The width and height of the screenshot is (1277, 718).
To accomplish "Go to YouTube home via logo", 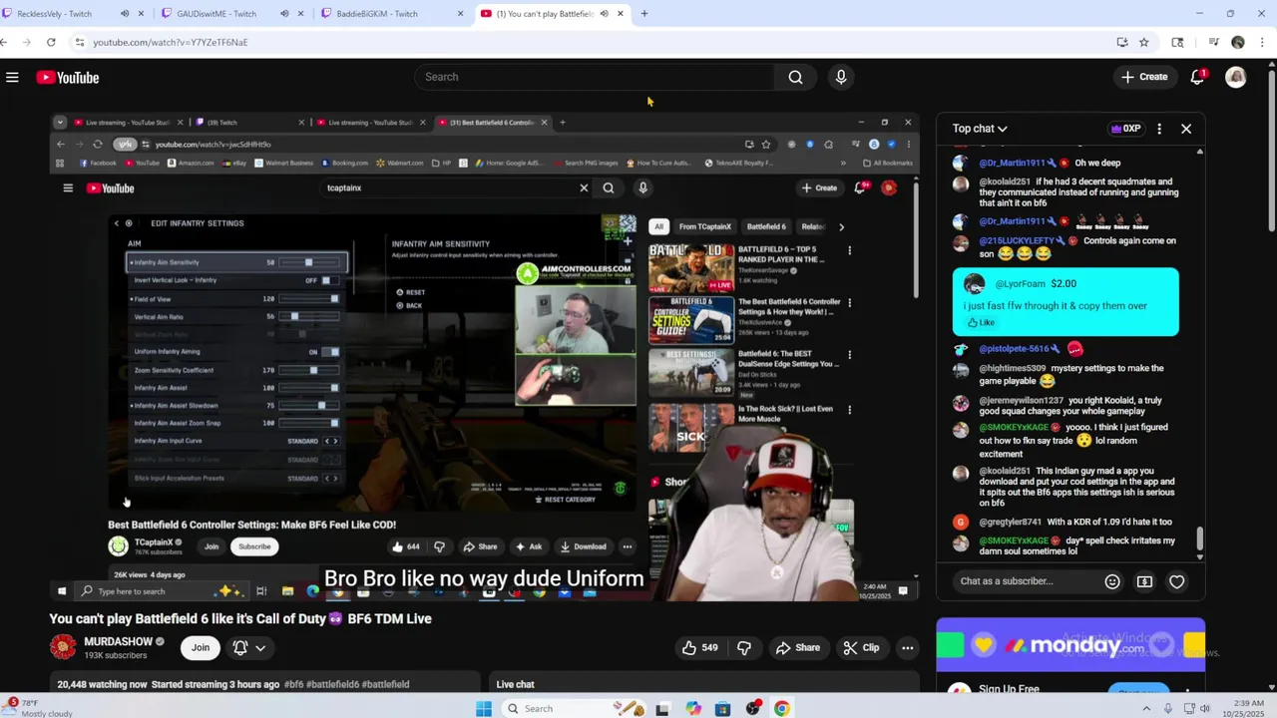I will (68, 78).
